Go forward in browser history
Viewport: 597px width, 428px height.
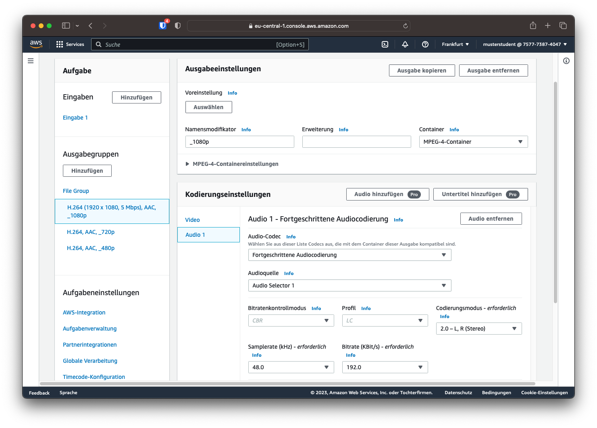click(105, 26)
